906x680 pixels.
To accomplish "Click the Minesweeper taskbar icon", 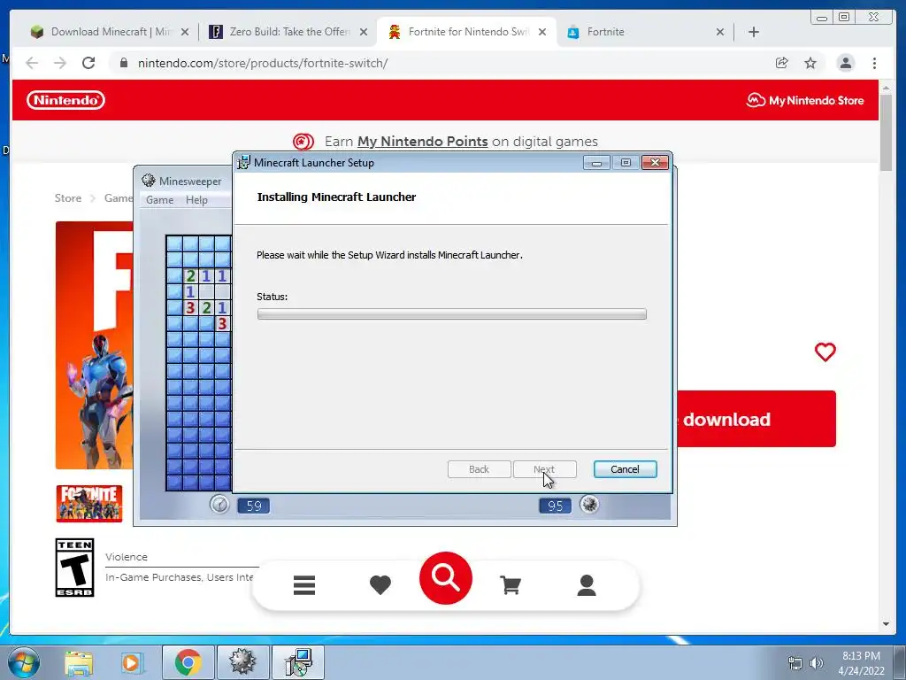I will click(242, 662).
